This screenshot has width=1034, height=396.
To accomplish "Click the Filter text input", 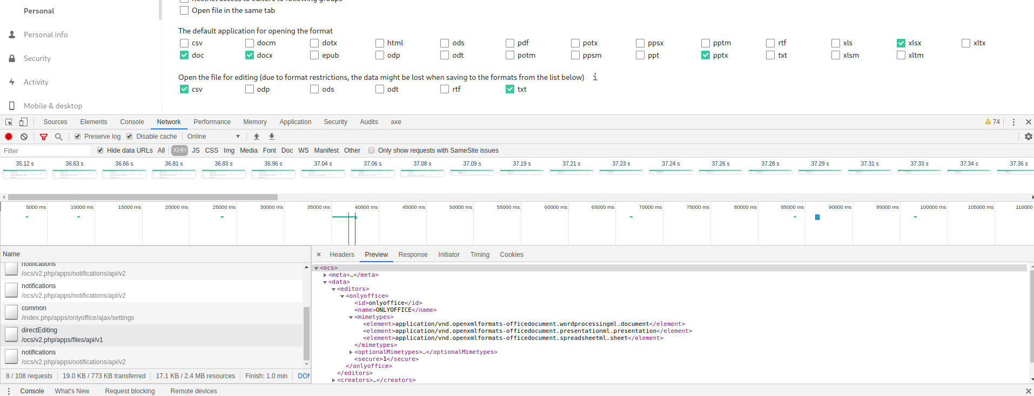I will point(46,151).
